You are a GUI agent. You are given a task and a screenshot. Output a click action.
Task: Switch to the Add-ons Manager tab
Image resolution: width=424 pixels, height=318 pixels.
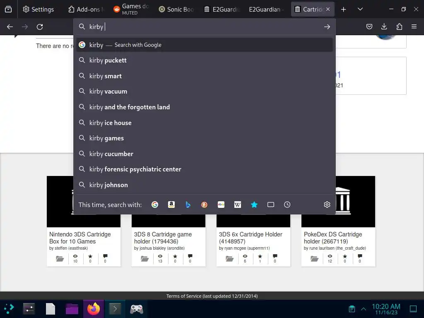86,9
